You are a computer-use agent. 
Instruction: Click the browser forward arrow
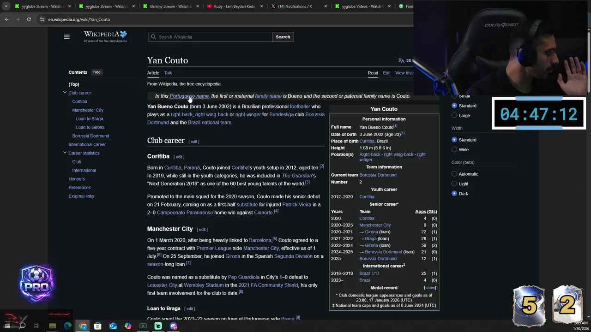pos(18,19)
